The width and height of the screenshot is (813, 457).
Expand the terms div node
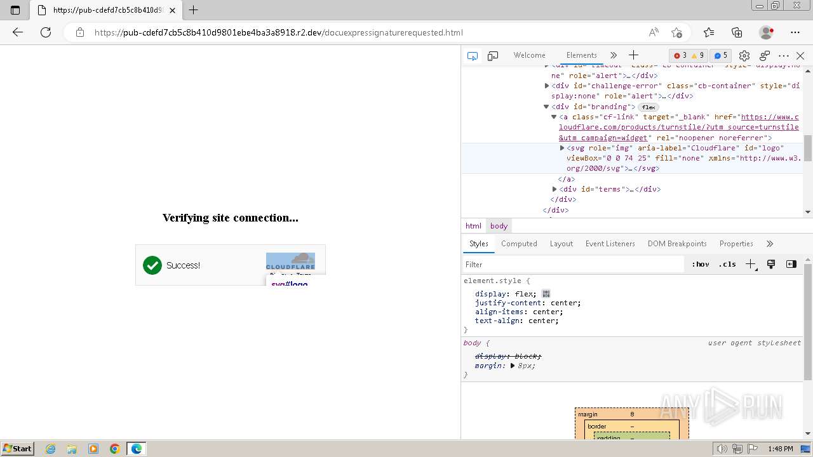pyautogui.click(x=554, y=189)
